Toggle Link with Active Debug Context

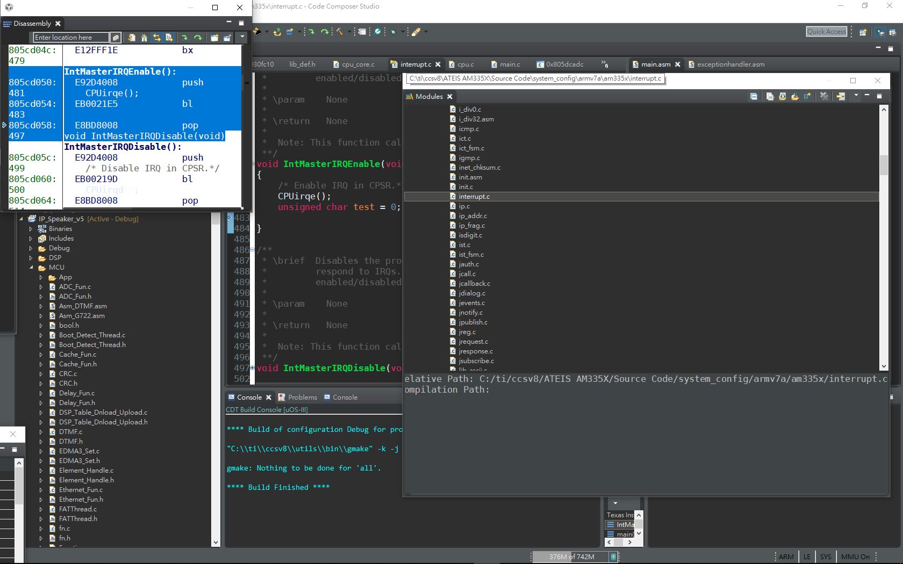pos(157,38)
